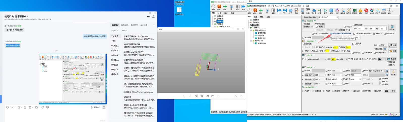The width and height of the screenshot is (403, 122).
Task: Open 按专案名 naming method dropdown
Action: (x=308, y=27)
